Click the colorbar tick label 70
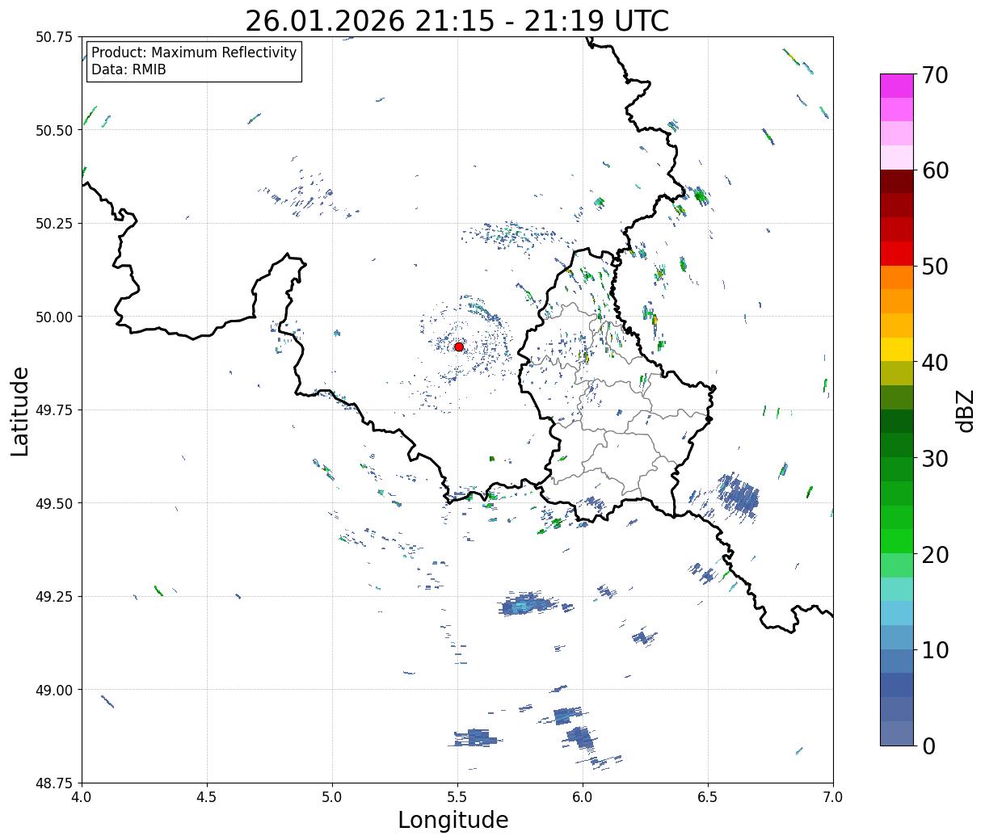 pyautogui.click(x=935, y=75)
